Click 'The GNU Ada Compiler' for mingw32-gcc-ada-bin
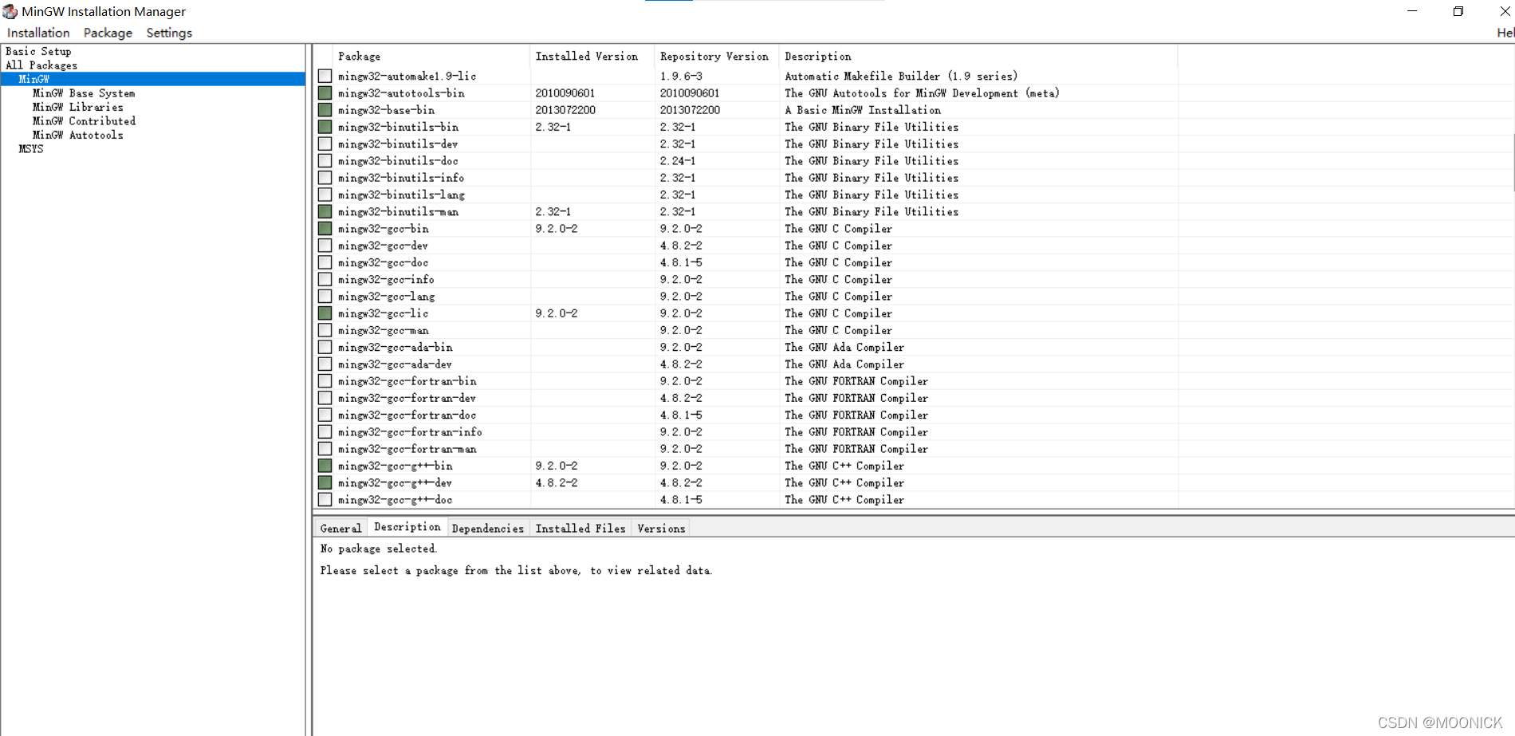The height and width of the screenshot is (736, 1515). point(844,347)
